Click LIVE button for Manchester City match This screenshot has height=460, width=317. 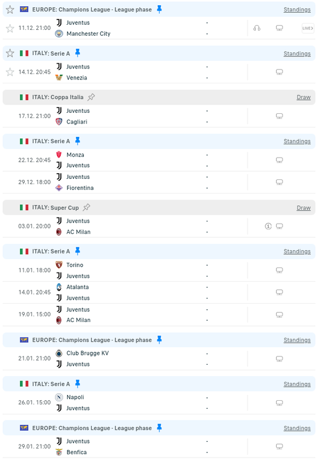click(x=308, y=28)
